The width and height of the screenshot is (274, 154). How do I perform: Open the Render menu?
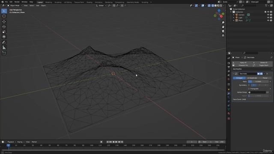[17, 2]
